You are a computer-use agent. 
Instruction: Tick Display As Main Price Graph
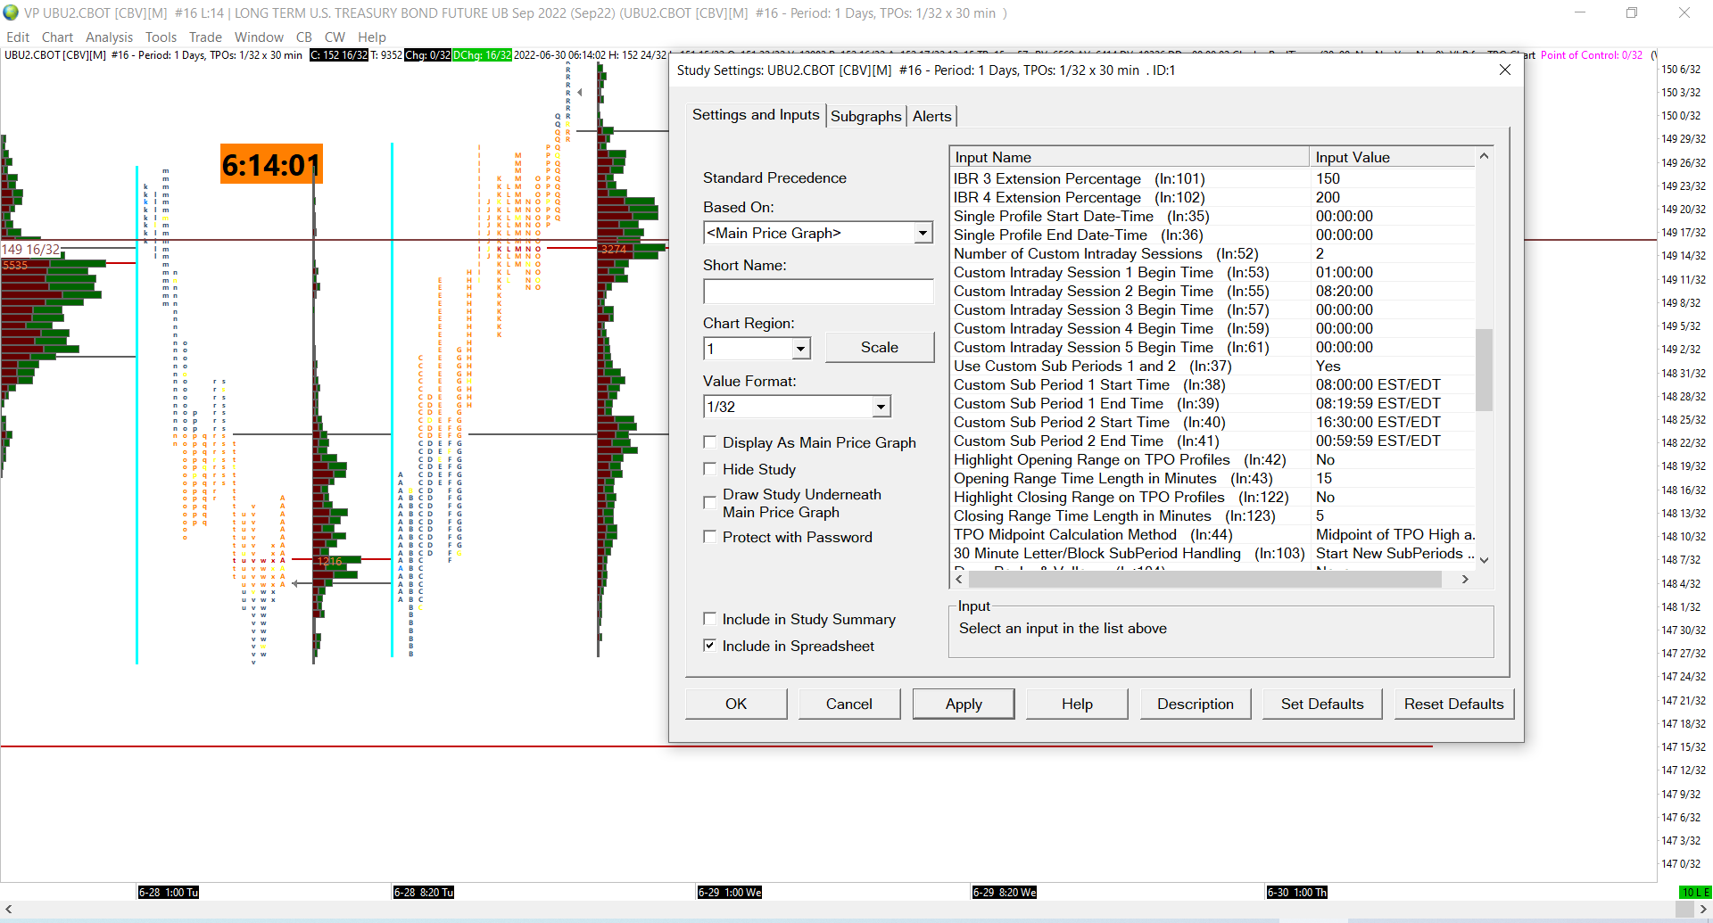click(710, 442)
